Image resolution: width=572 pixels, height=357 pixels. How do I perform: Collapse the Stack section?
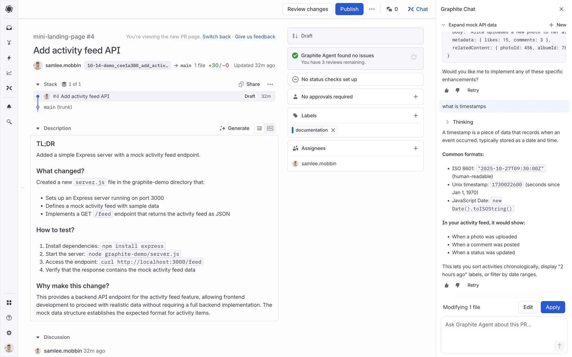point(38,84)
